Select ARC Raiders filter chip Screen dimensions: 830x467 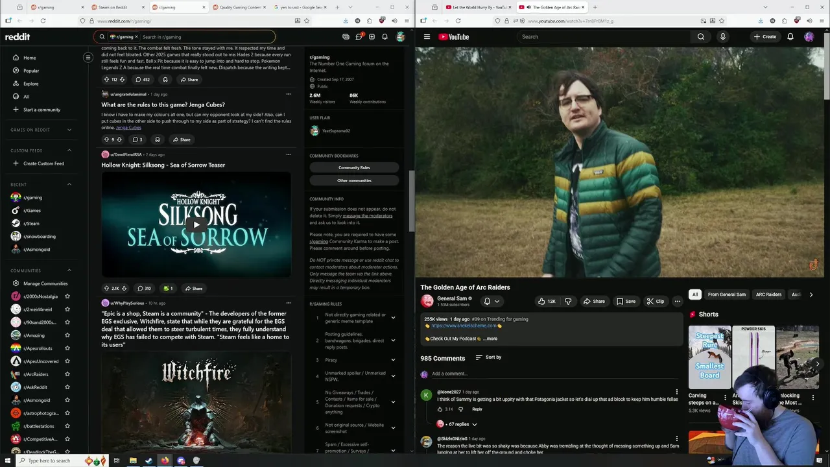(768, 294)
